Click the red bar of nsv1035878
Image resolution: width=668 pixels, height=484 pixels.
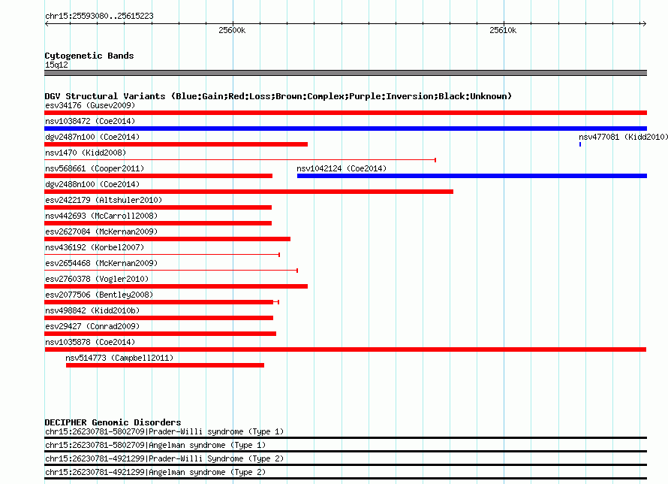tap(345, 349)
